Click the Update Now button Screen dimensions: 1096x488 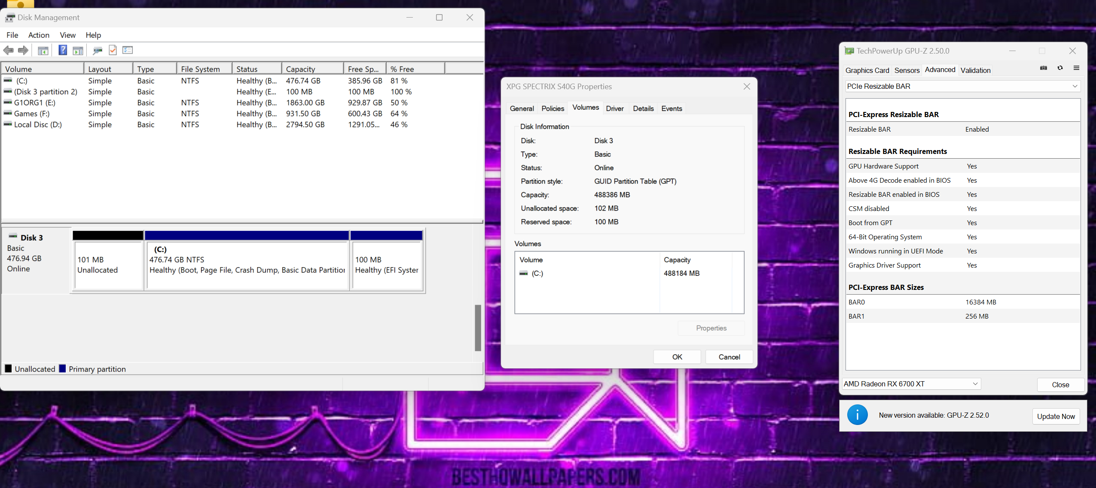[1056, 416]
